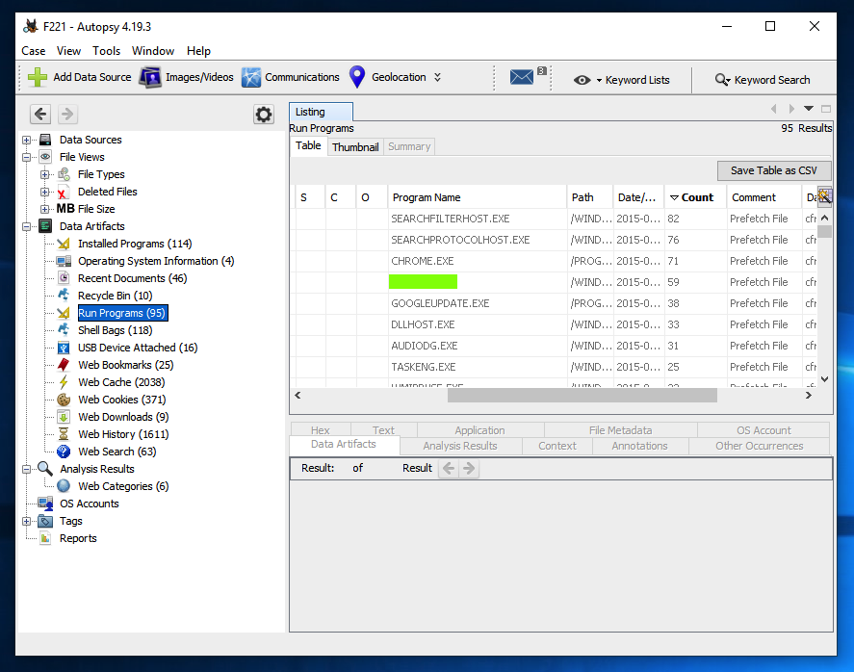Click the table's vertical scrollbar down arrow
This screenshot has height=672, width=854.
824,379
